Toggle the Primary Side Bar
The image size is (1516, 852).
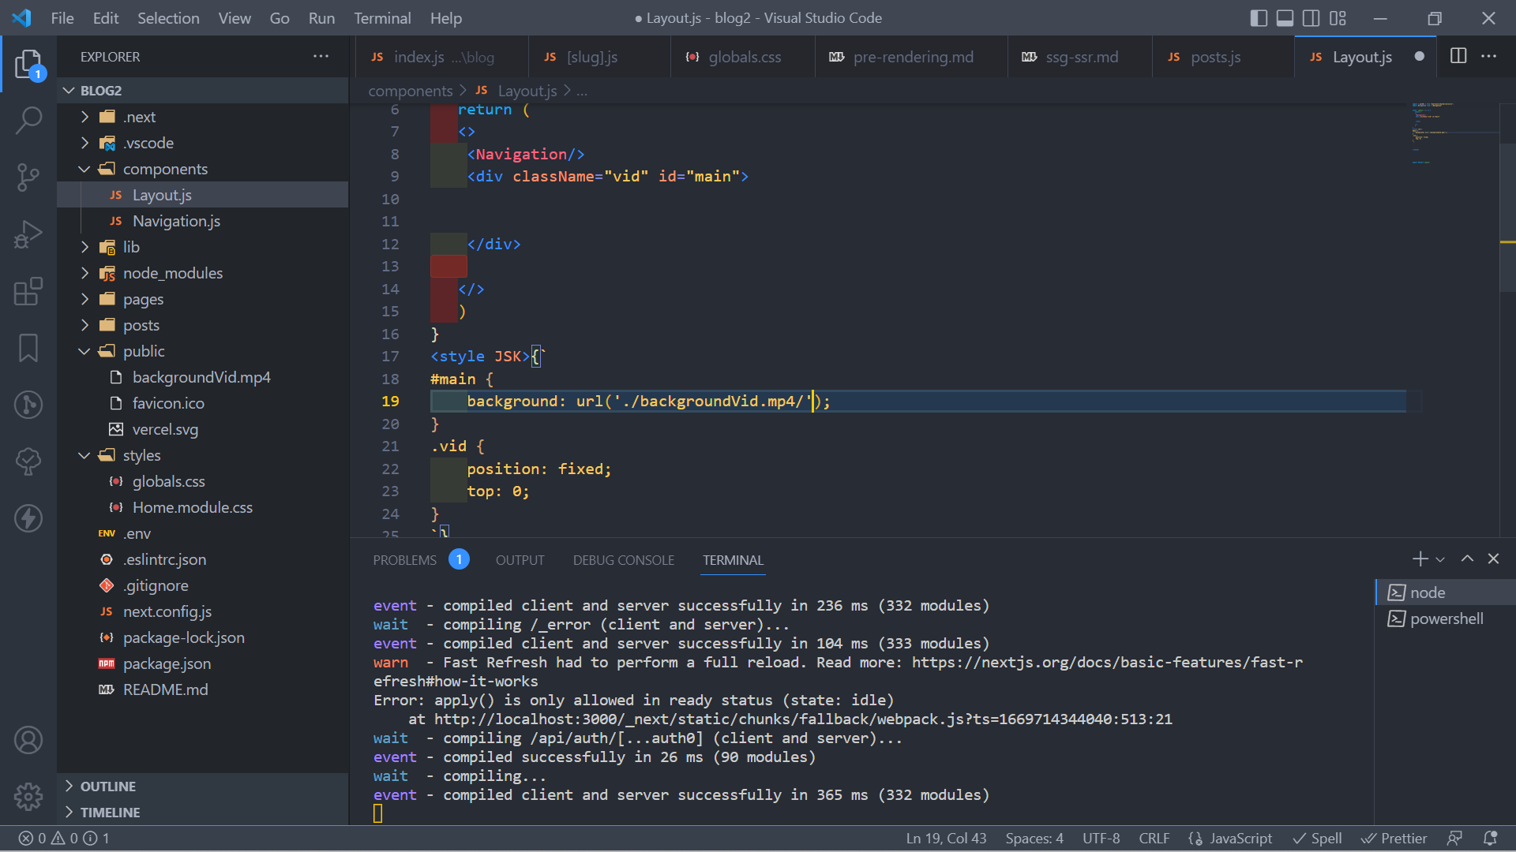coord(1258,17)
